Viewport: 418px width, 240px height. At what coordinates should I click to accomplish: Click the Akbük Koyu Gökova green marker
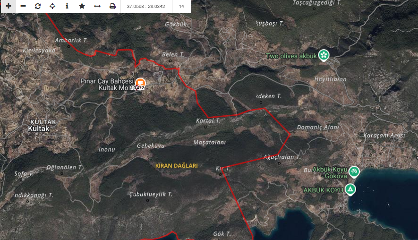point(354,171)
